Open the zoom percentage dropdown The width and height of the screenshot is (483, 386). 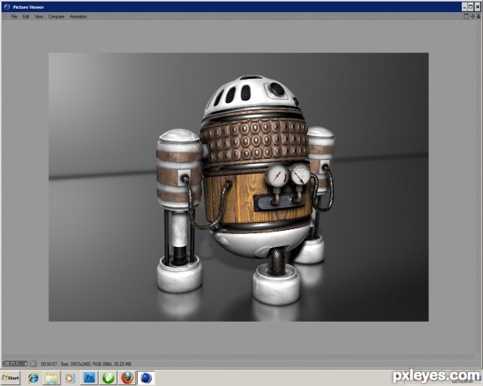point(15,363)
